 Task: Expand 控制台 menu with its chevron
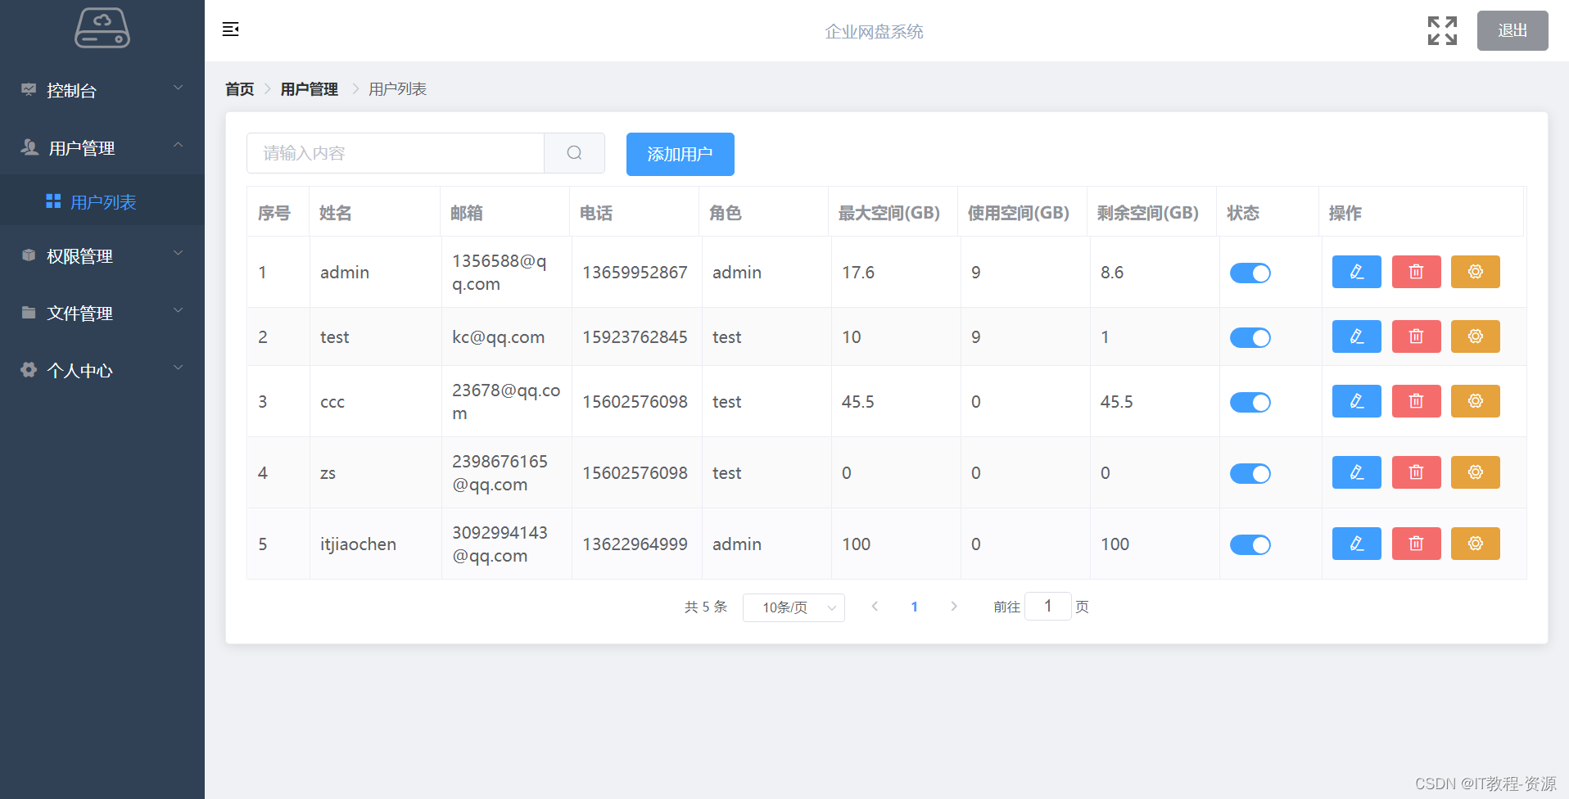point(178,88)
